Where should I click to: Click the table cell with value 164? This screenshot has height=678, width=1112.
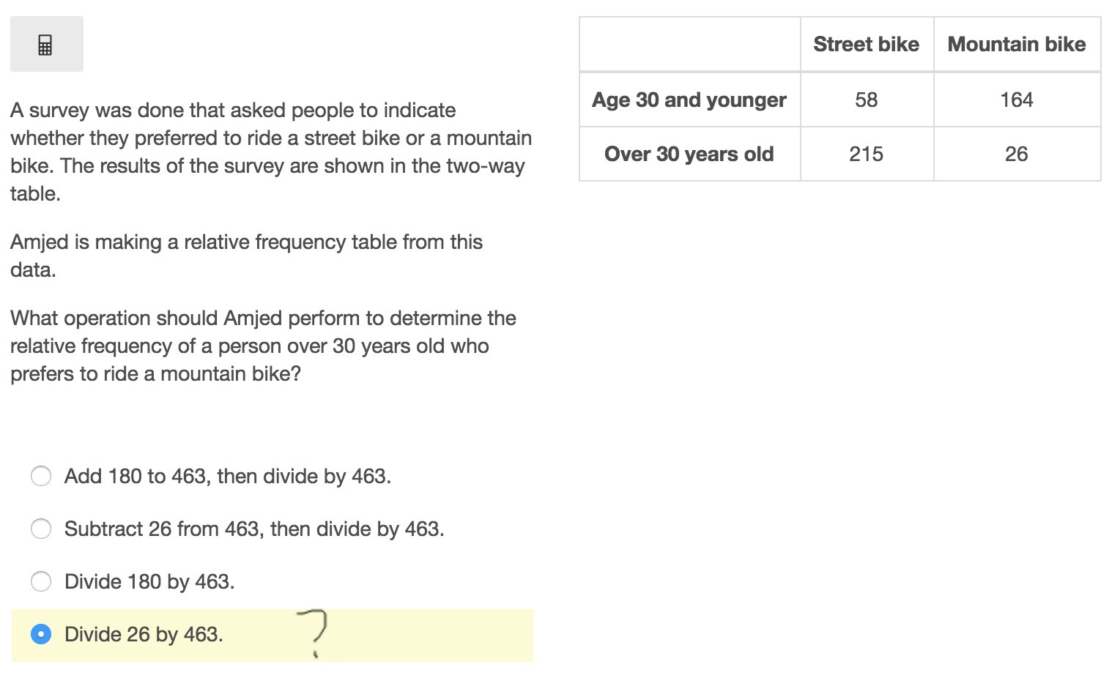[1017, 100]
